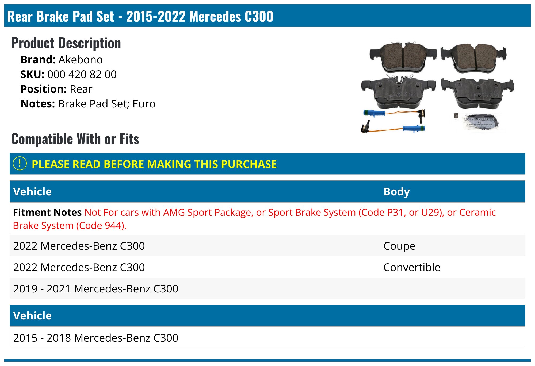Click the second 'Vehicle' table header
The height and width of the screenshot is (366, 535).
point(32,316)
